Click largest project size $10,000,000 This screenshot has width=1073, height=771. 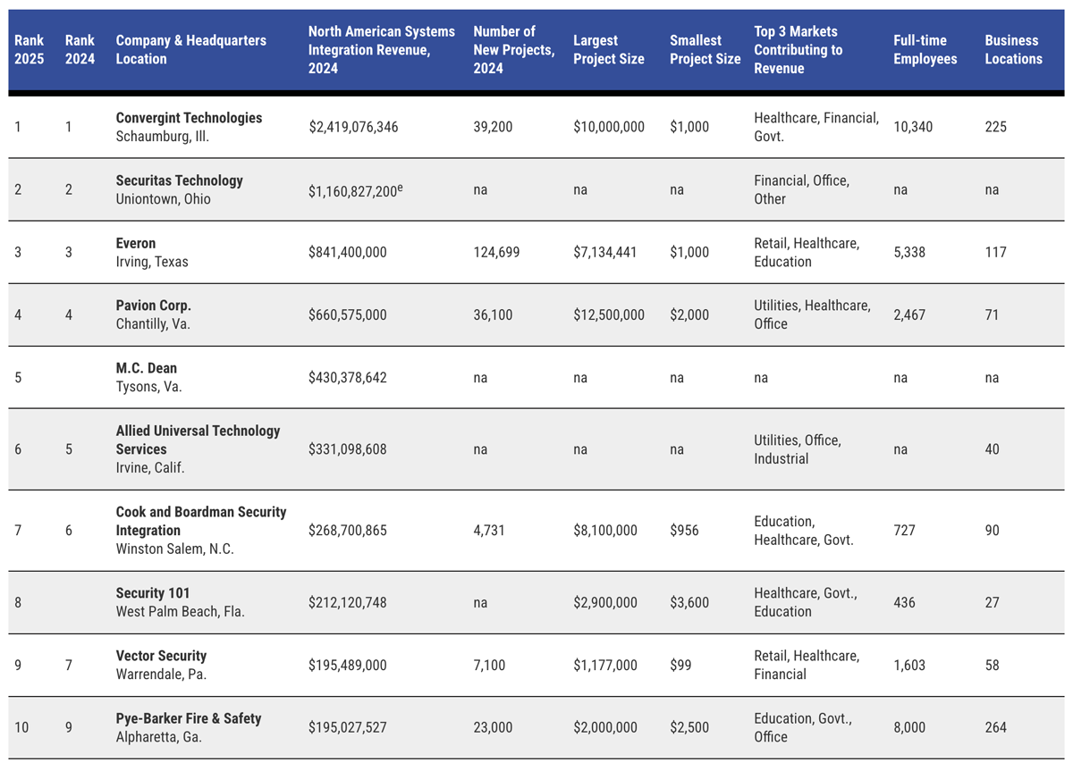[x=609, y=127]
